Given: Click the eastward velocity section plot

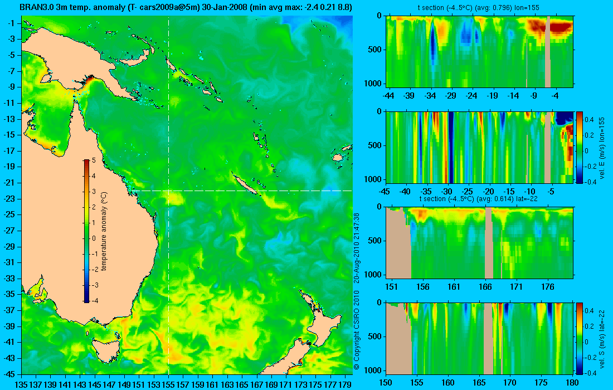Looking at the screenshot, I should (x=479, y=147).
